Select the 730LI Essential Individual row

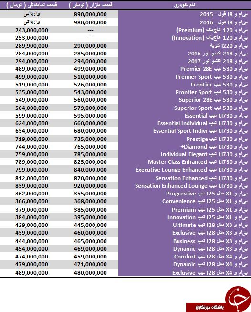pyautogui.click(x=125, y=123)
